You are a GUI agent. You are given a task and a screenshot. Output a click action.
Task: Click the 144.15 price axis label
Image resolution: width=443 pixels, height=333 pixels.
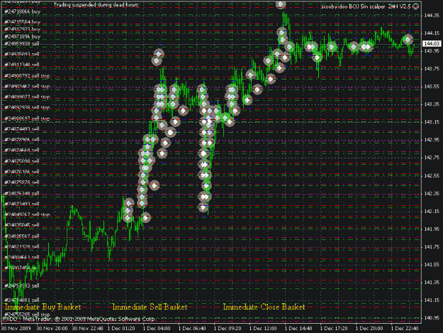point(432,33)
